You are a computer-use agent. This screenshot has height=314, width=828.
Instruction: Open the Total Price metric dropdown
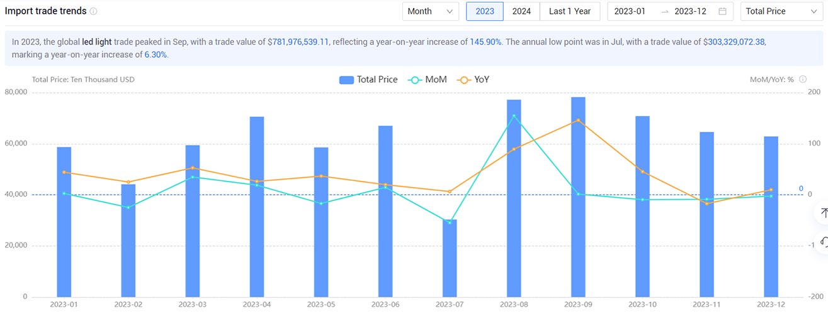780,11
